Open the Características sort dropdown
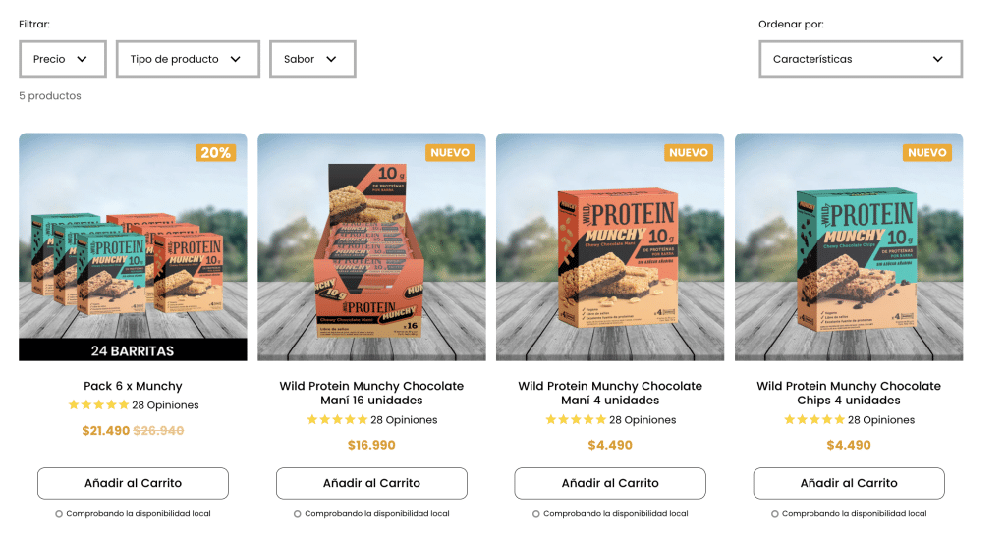1006x534 pixels. coord(861,59)
